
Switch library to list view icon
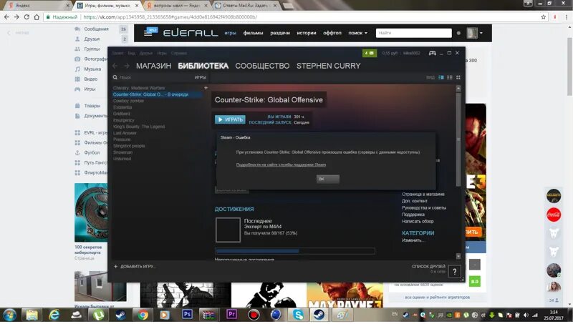pyautogui.click(x=450, y=77)
